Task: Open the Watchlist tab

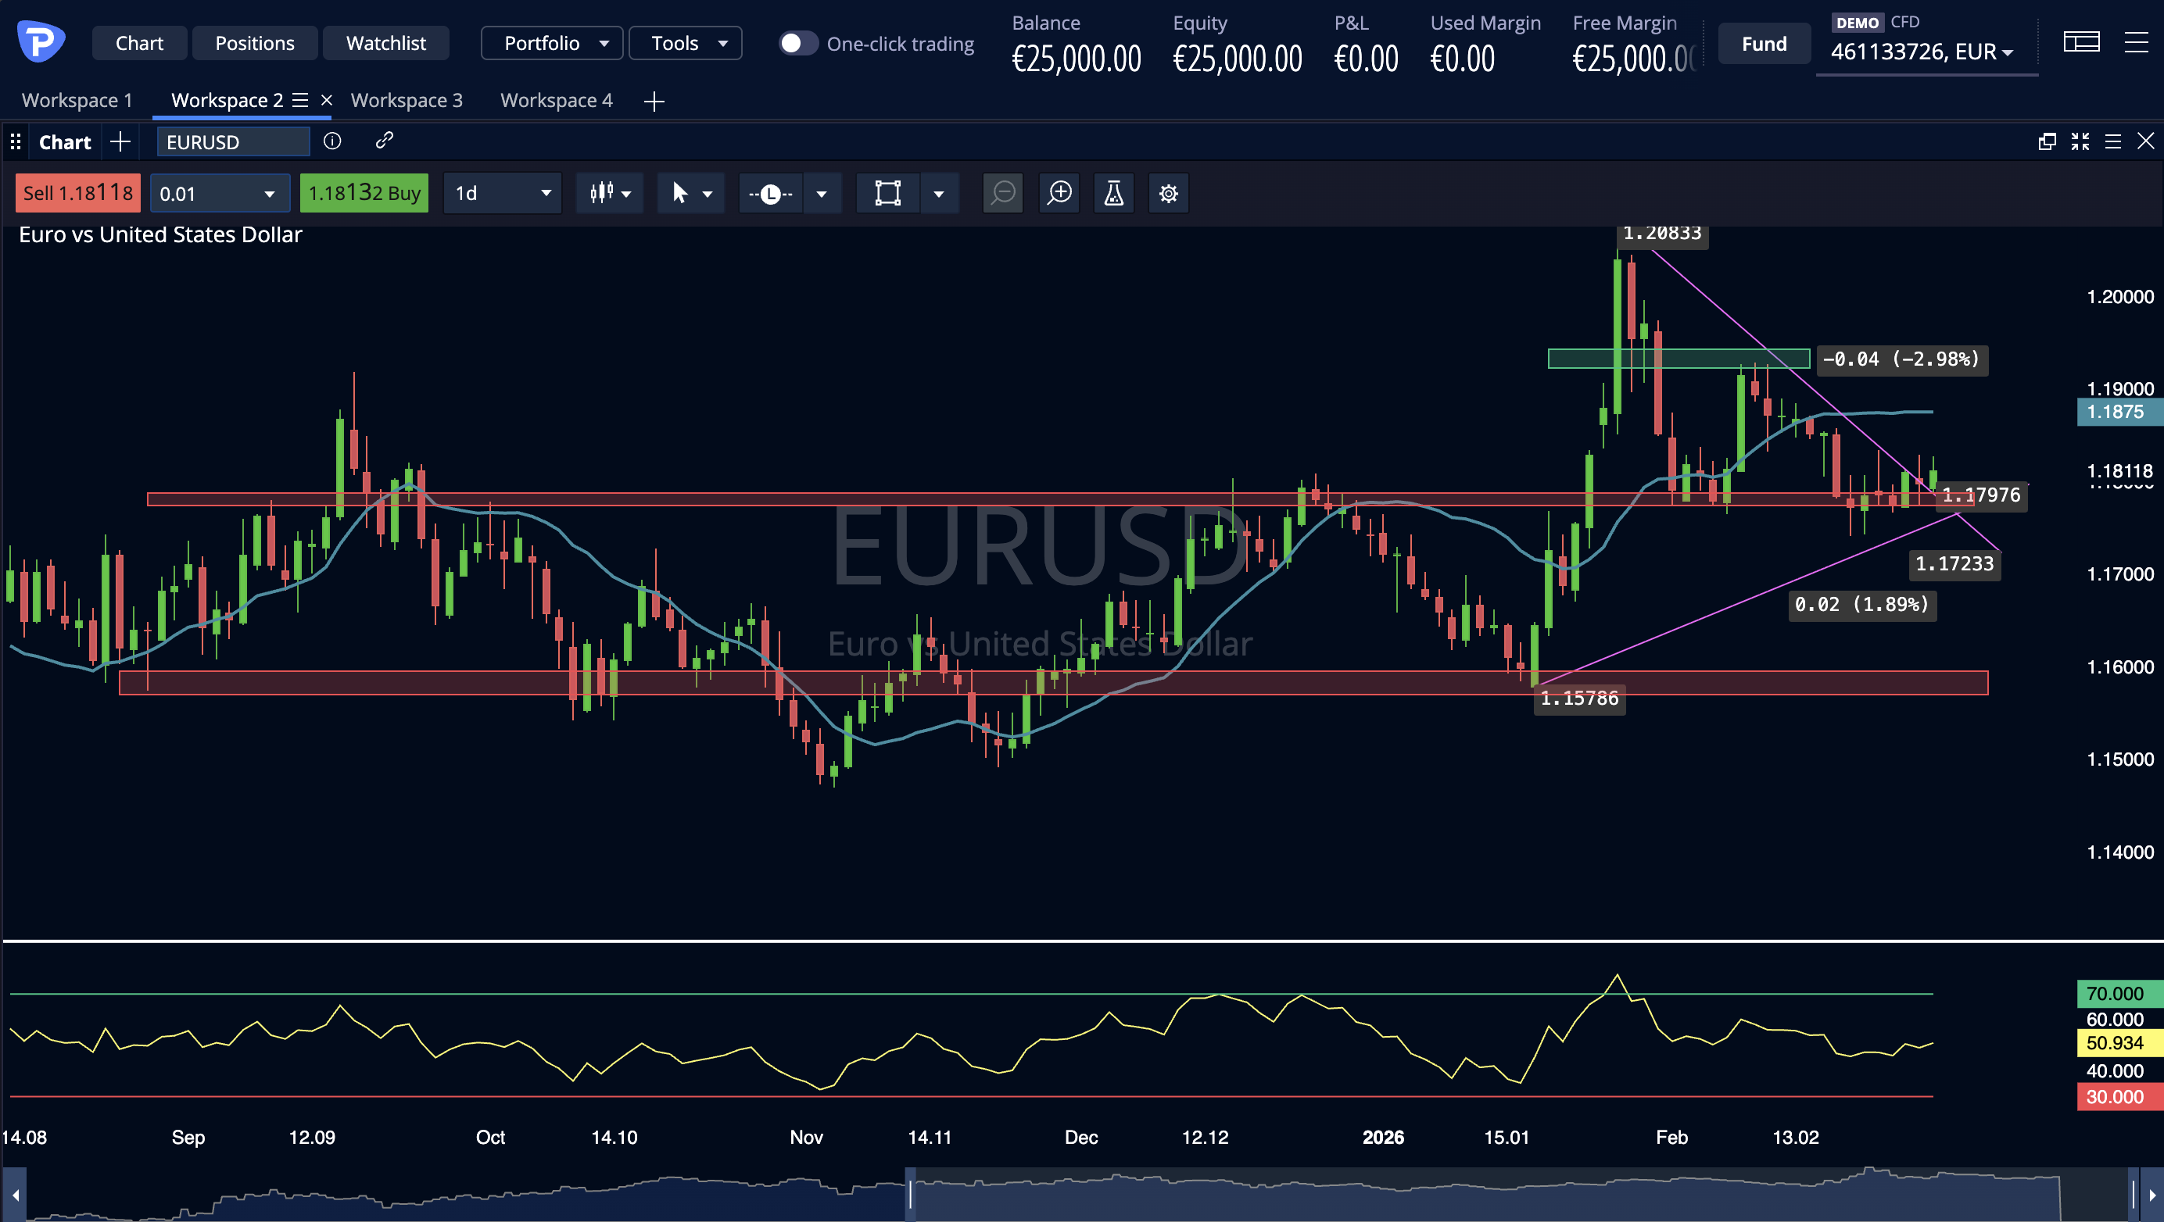Action: [x=385, y=44]
